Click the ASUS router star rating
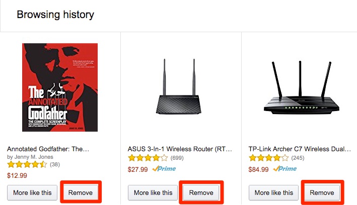This screenshot has width=357, height=205. click(148, 157)
